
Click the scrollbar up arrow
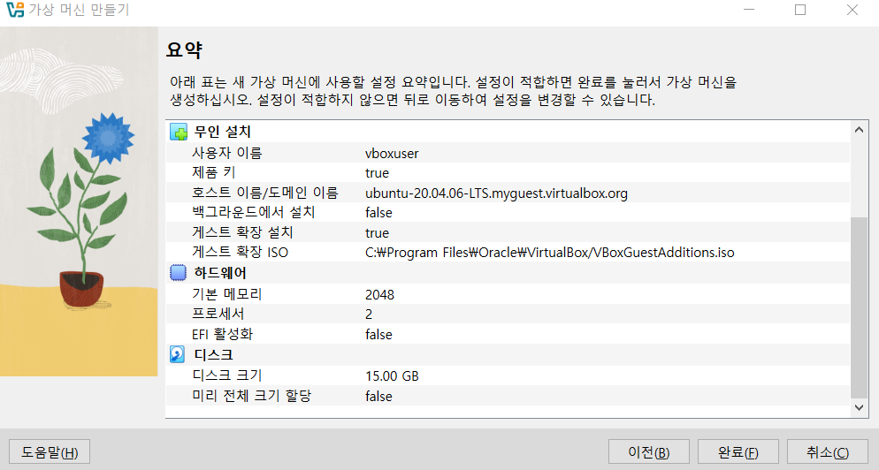pos(859,130)
